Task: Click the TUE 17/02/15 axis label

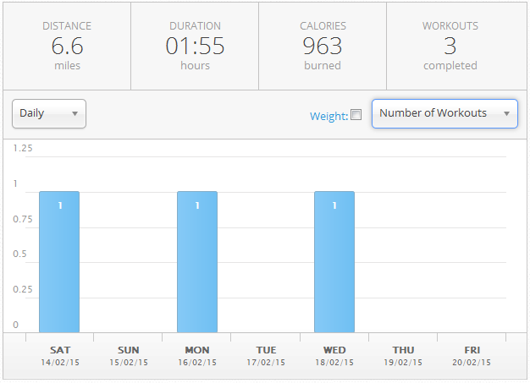Action: (266, 355)
